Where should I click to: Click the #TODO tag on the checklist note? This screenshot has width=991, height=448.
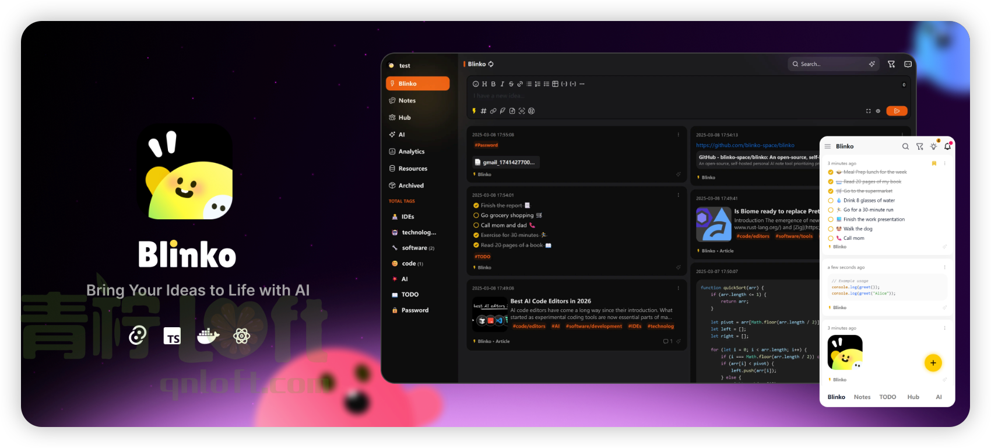pyautogui.click(x=482, y=257)
